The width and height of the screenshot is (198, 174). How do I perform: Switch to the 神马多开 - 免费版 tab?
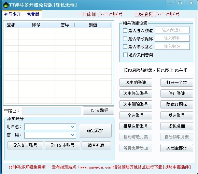(x=22, y=14)
